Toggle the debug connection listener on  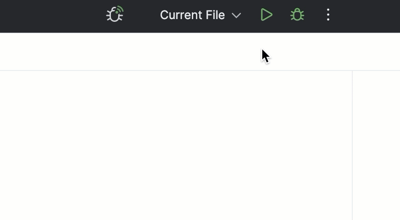pyautogui.click(x=115, y=14)
